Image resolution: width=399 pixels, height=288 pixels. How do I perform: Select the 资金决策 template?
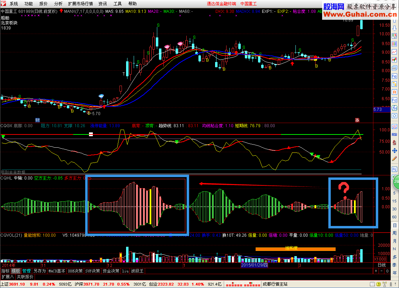[x=111, y=271]
